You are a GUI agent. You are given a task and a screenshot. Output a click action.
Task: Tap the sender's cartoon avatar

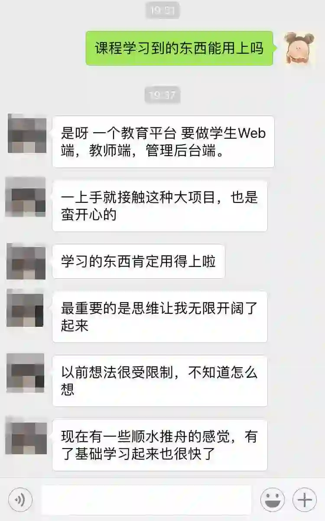pyautogui.click(x=299, y=48)
